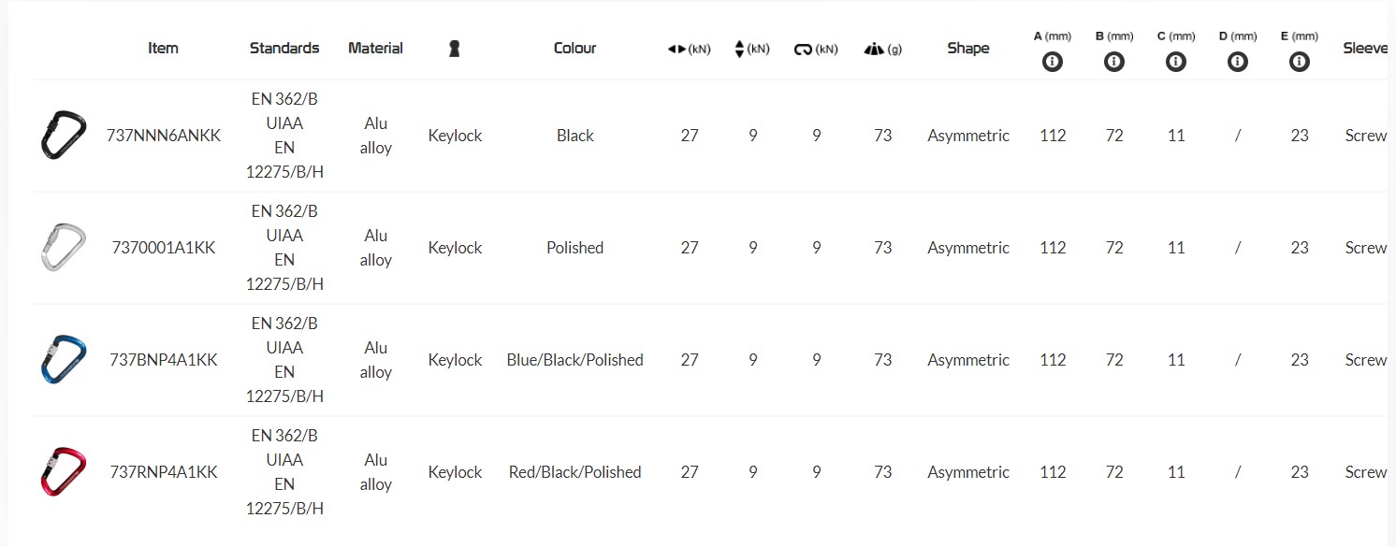This screenshot has width=1396, height=547.
Task: Select item code 737NNN6ANKK
Action: point(164,136)
